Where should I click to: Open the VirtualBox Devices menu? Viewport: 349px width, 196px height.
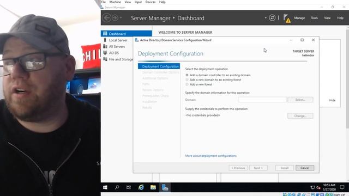(x=151, y=2)
